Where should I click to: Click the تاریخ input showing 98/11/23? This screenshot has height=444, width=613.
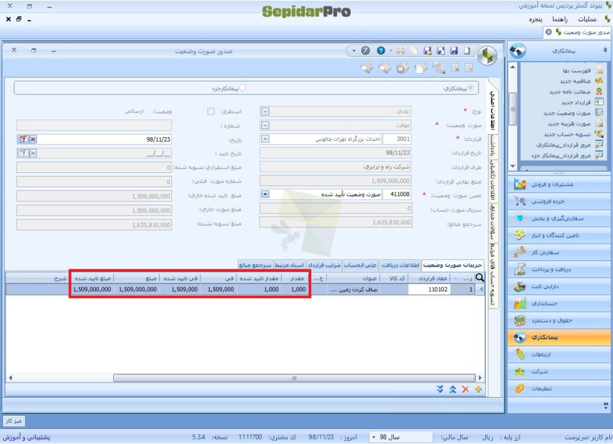pos(105,139)
